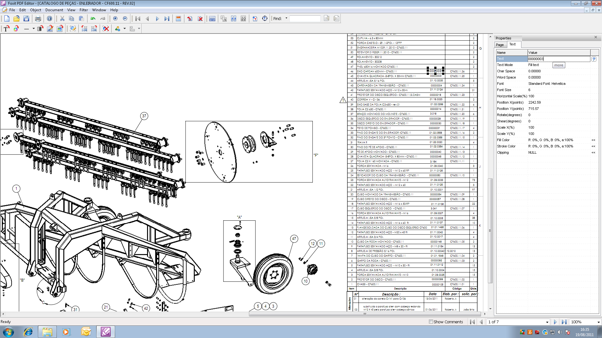Click the insert image icon

(x=60, y=29)
